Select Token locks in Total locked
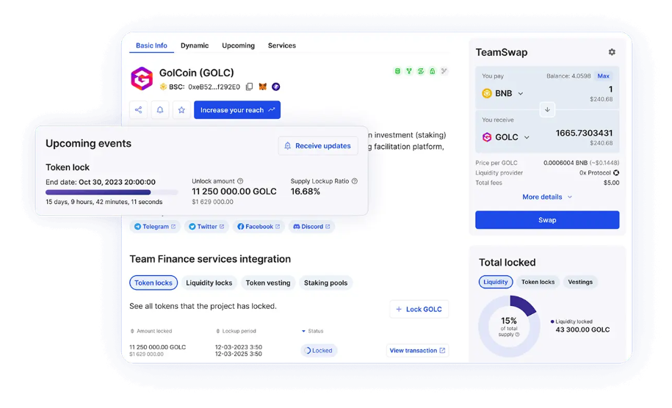 (538, 282)
